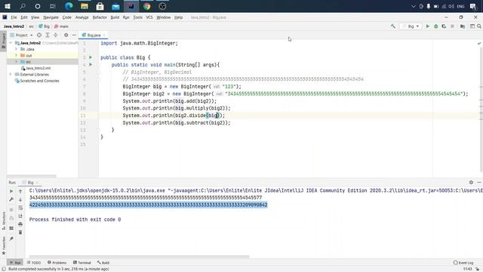Open Project Structure from the toolbar

click(463, 26)
